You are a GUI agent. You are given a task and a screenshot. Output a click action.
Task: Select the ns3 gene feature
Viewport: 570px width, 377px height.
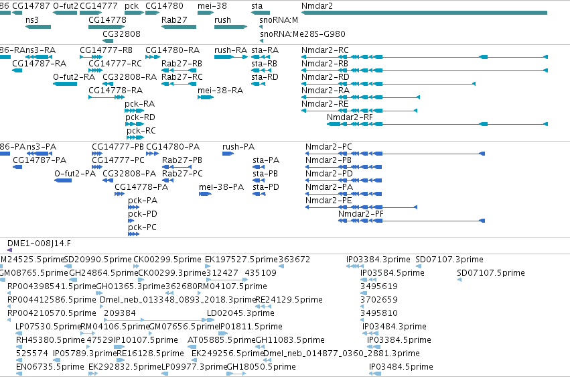(38, 27)
